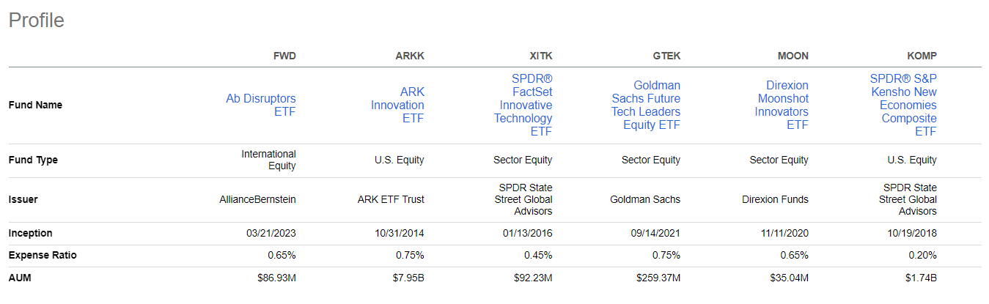Click the MOON column header
The width and height of the screenshot is (989, 304).
793,56
